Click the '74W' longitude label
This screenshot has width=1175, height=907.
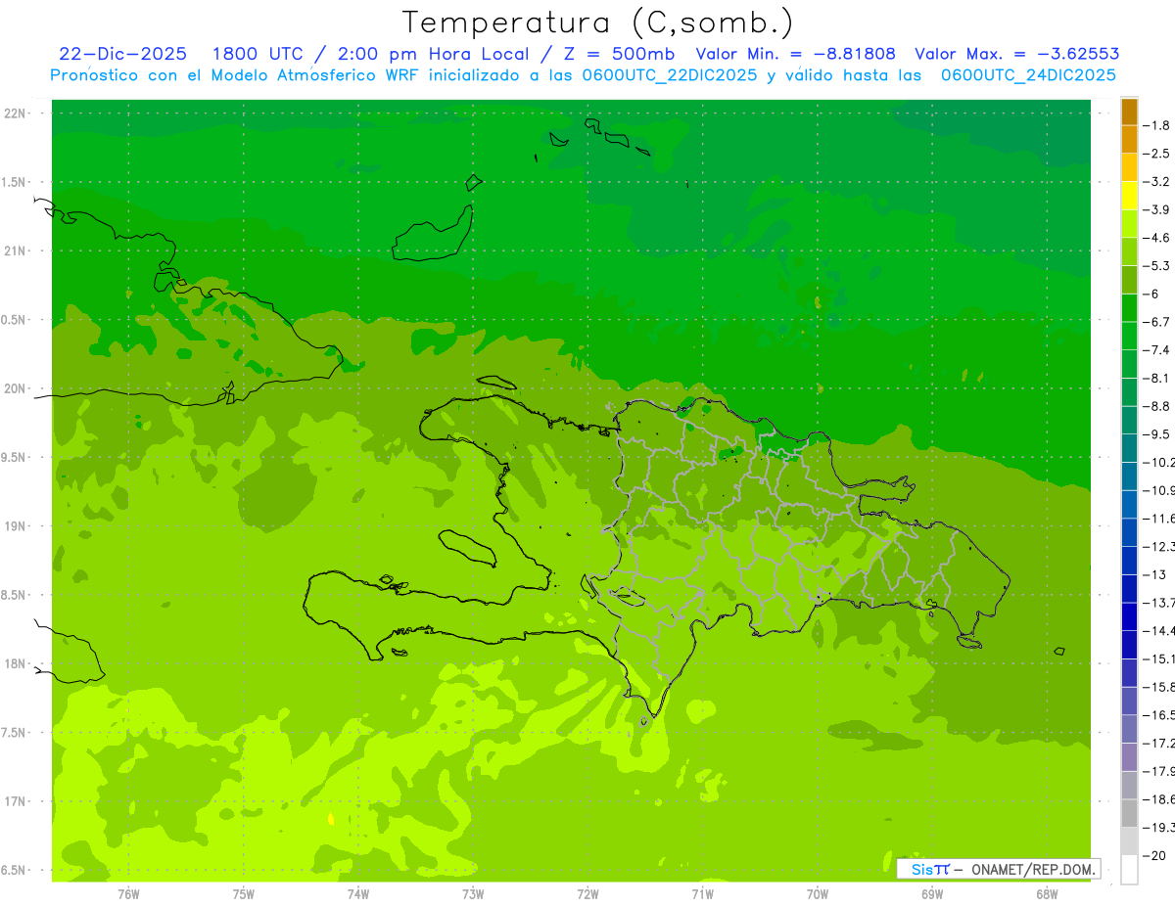tap(358, 894)
